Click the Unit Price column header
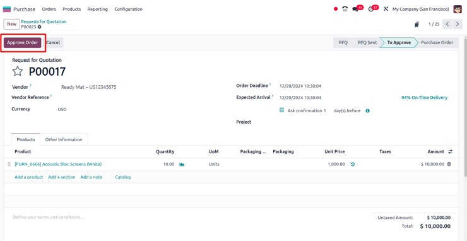This screenshot has height=241, width=467. 334,151
